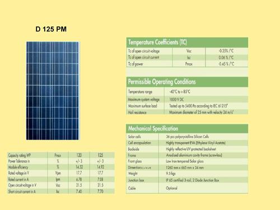Click the "Mechanical Specification" header
Viewport: 280px width, 210px height.
click(153, 129)
